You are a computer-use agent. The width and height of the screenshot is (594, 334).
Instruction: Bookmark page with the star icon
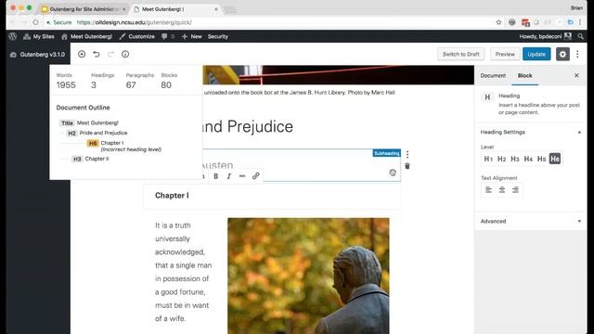tap(498, 22)
